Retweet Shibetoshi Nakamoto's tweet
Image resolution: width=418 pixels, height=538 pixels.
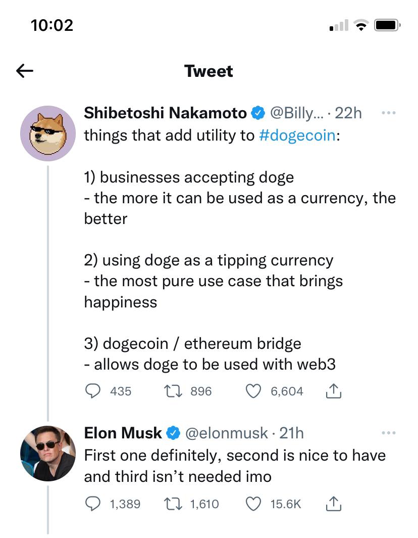coord(173,391)
